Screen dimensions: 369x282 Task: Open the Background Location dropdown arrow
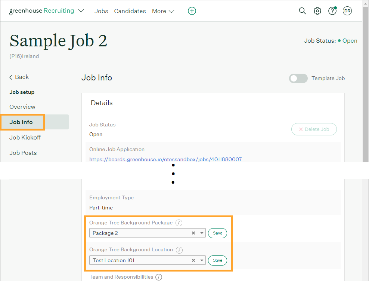pyautogui.click(x=202, y=260)
